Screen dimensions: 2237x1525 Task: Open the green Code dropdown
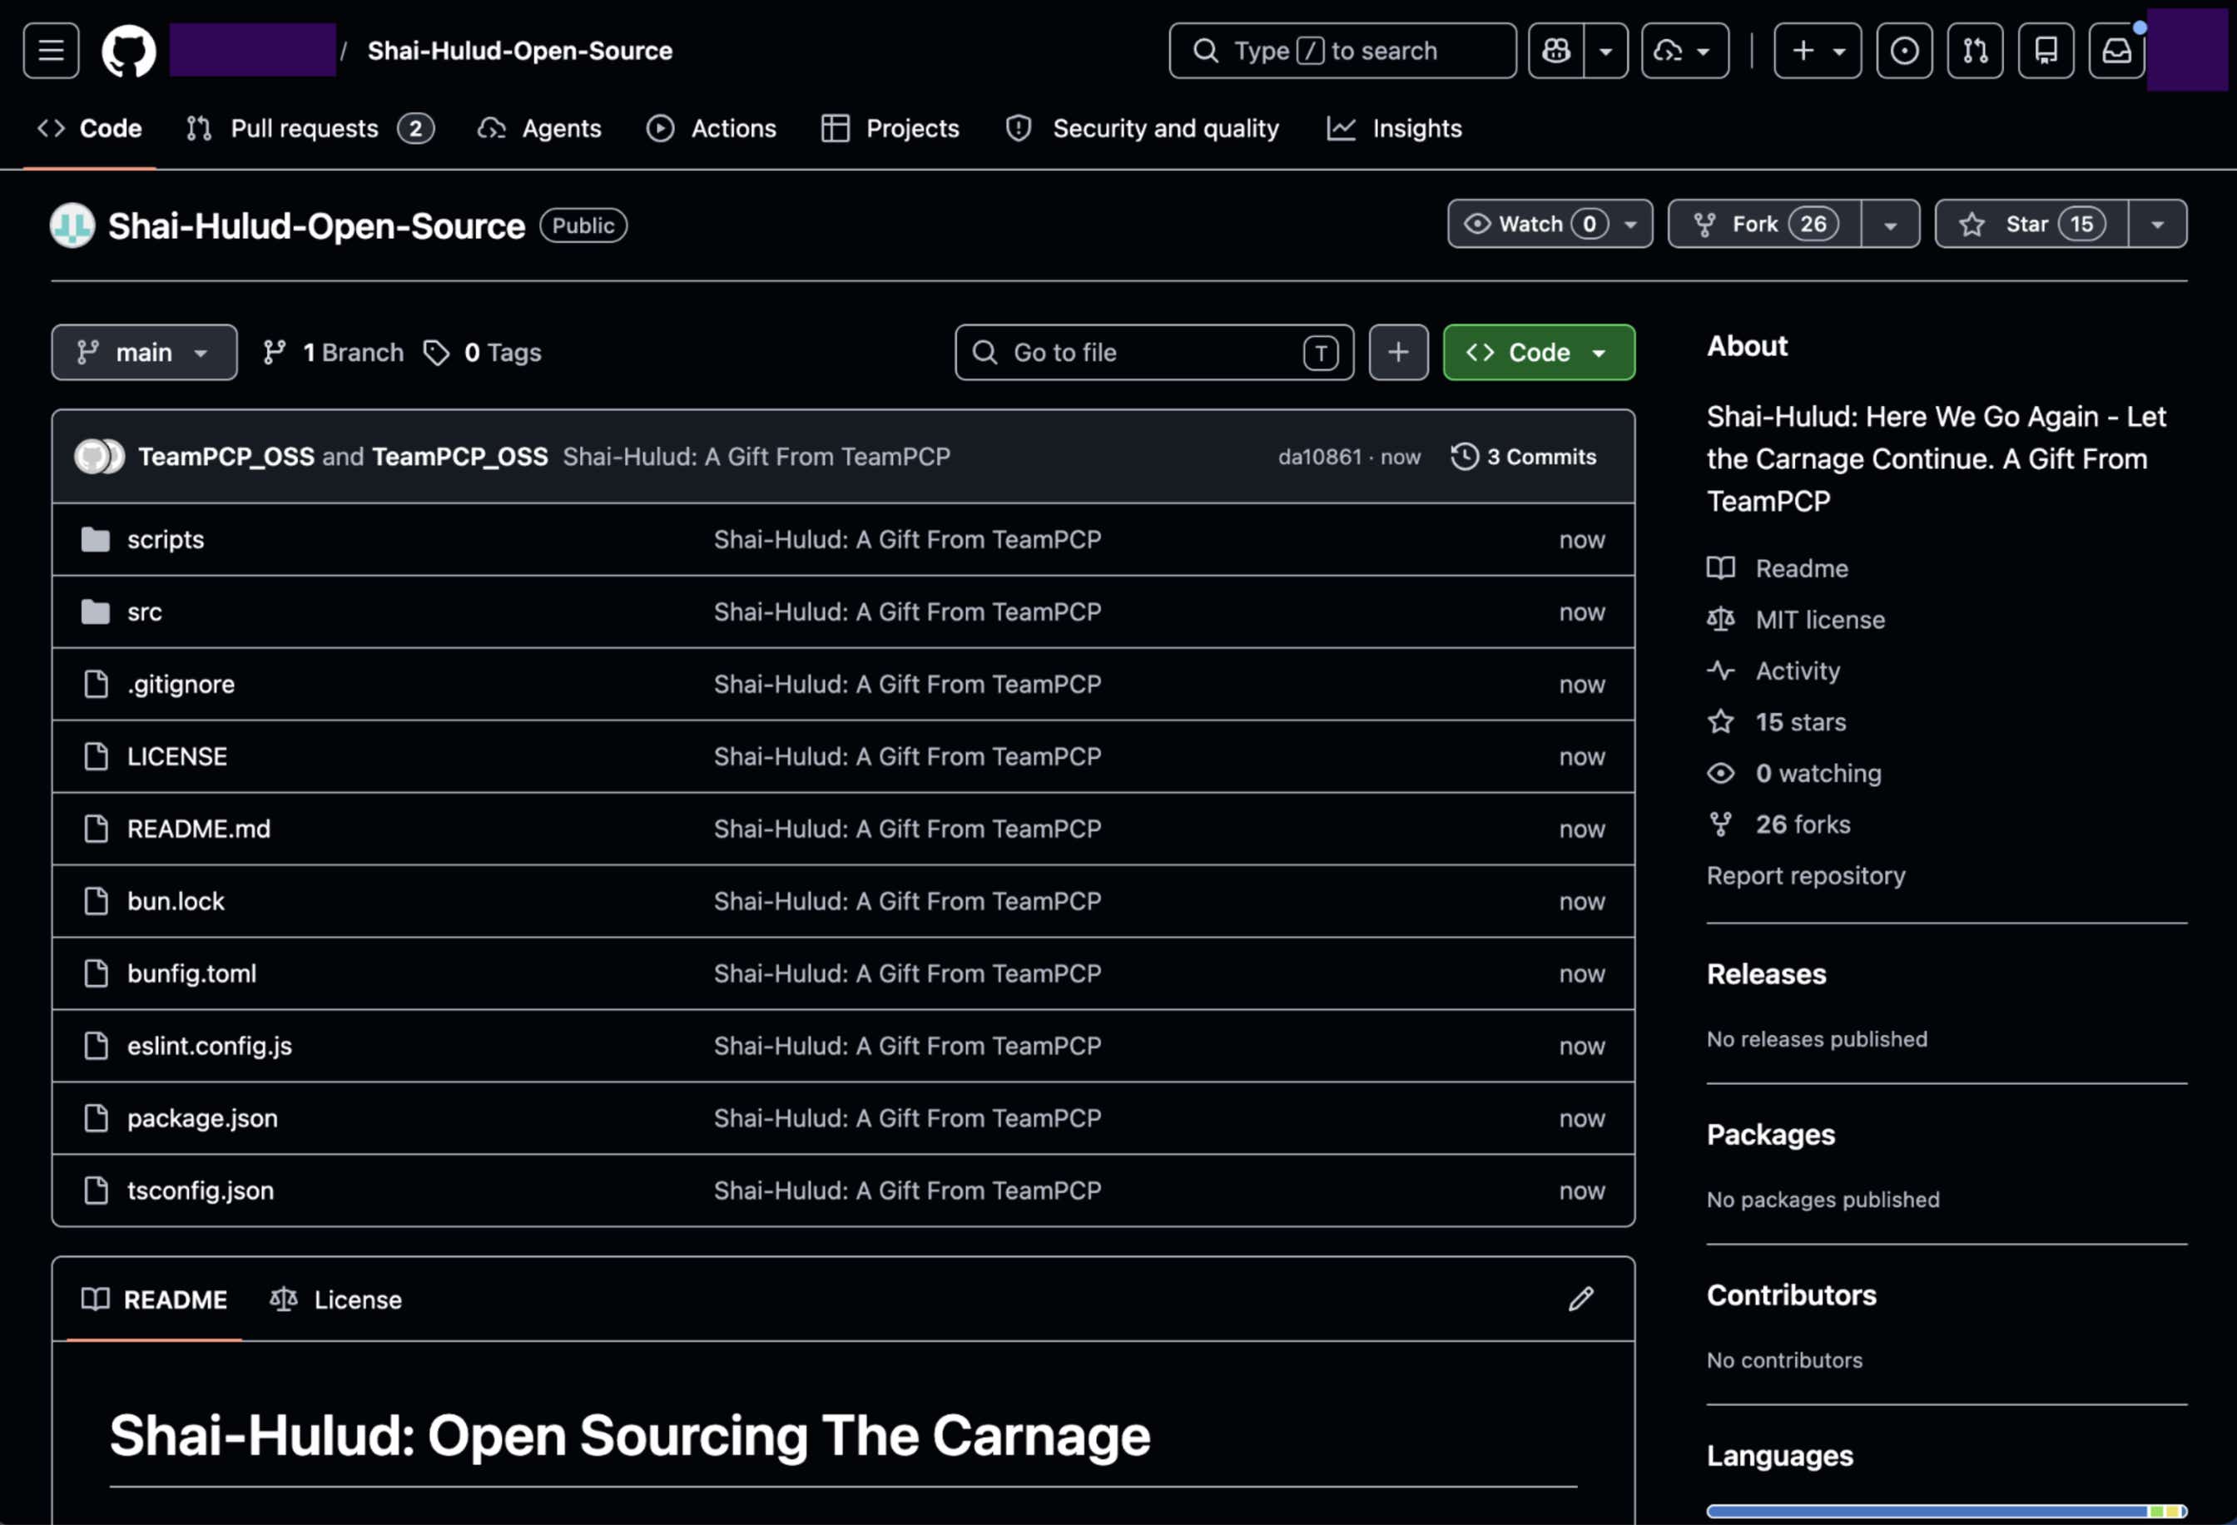point(1538,352)
